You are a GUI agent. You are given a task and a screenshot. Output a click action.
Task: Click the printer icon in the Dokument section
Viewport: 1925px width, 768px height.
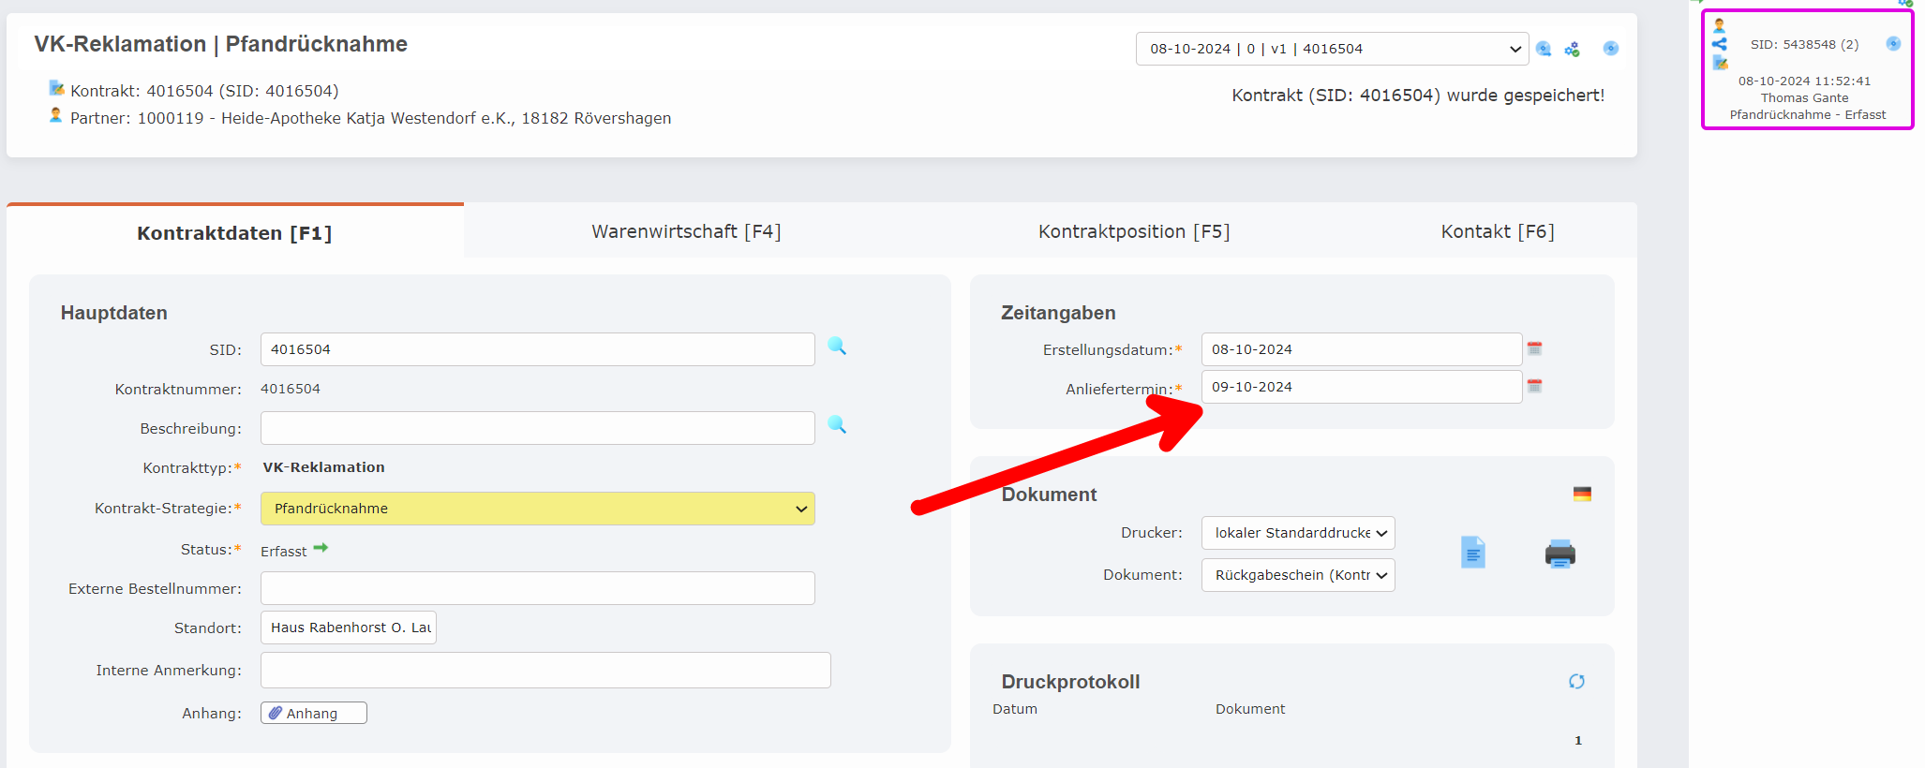pos(1559,554)
